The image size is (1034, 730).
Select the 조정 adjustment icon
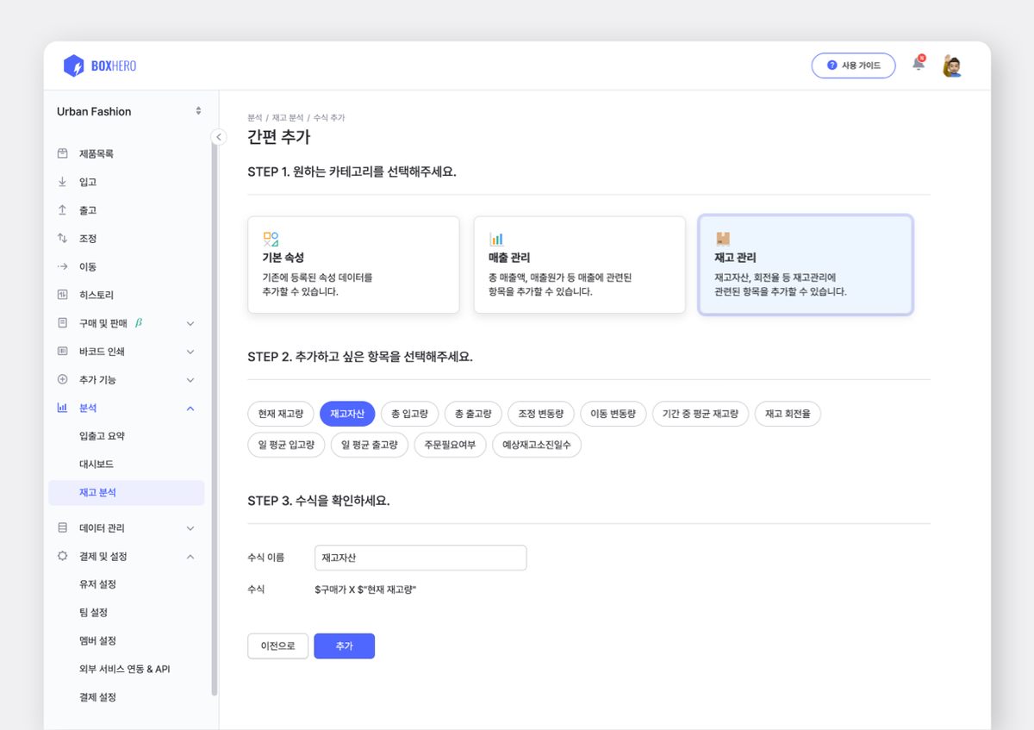point(60,238)
